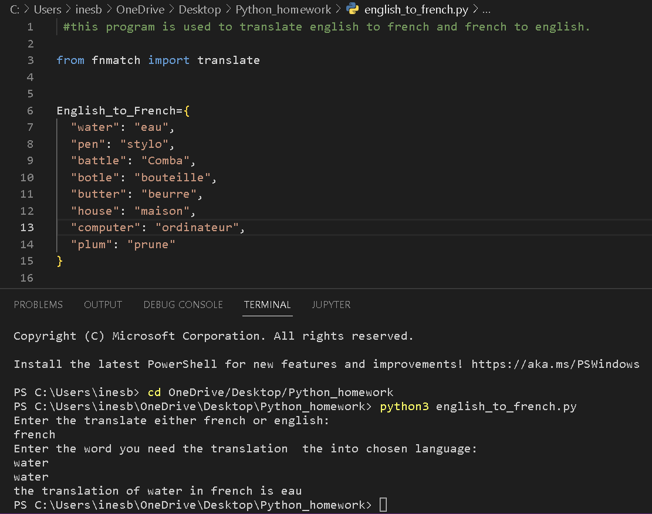The width and height of the screenshot is (652, 514).
Task: Click the terminal prompt input cursor
Action: pyautogui.click(x=383, y=505)
